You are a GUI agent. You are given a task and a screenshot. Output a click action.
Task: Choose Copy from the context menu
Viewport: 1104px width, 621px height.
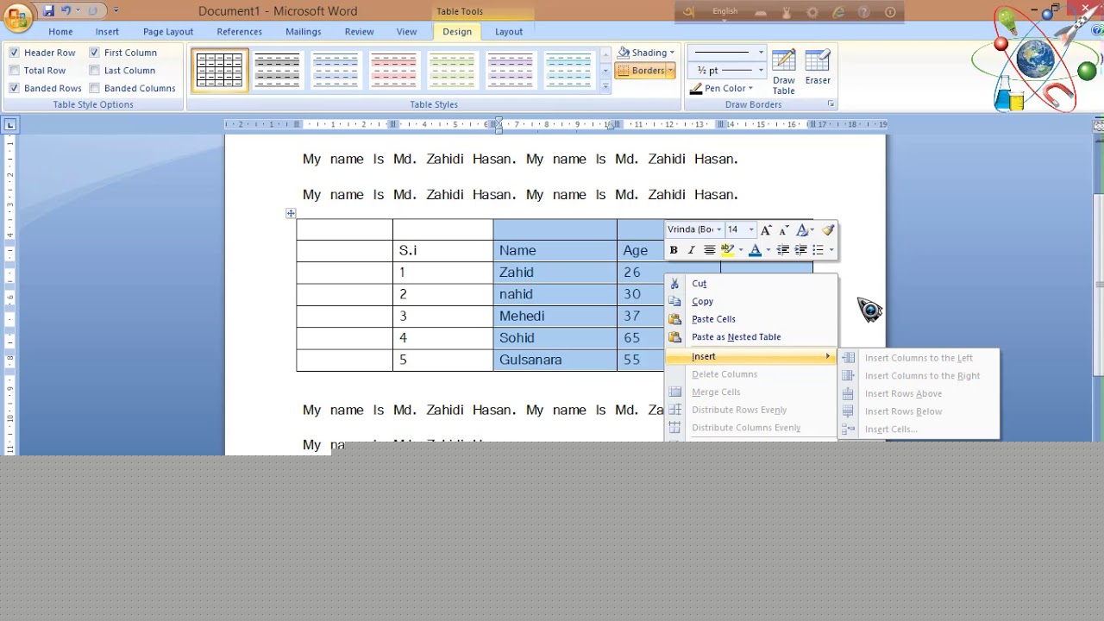pyautogui.click(x=750, y=301)
